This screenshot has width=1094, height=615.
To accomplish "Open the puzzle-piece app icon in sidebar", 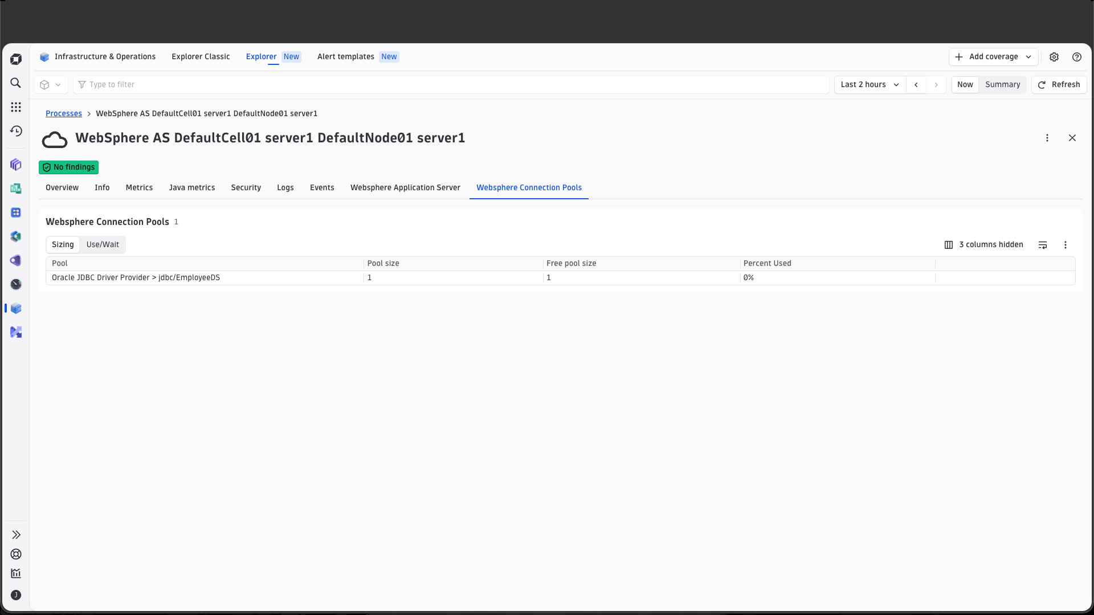I will [16, 332].
